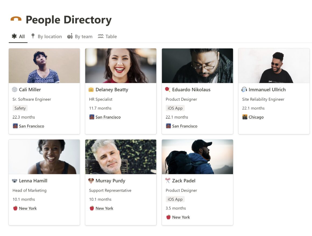Click the 22.3 months tenure on Cali Miller's card
The image size is (312, 236).
pos(24,117)
